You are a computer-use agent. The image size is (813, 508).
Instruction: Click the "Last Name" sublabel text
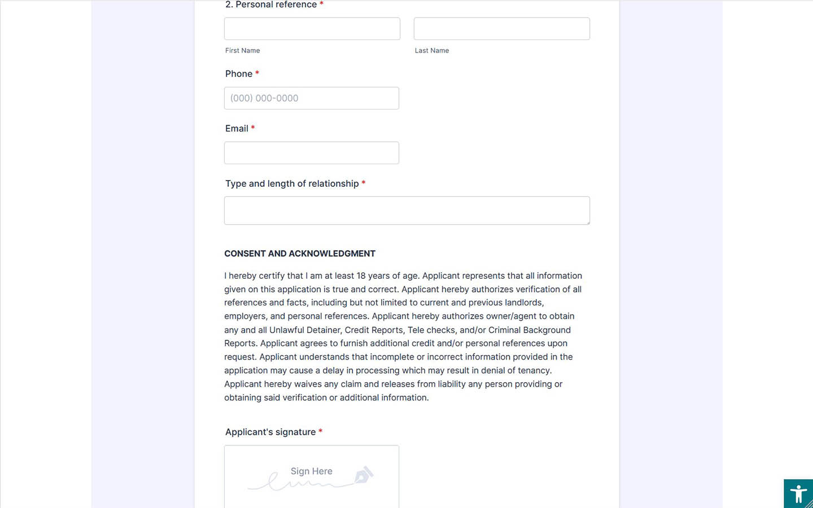click(x=432, y=50)
